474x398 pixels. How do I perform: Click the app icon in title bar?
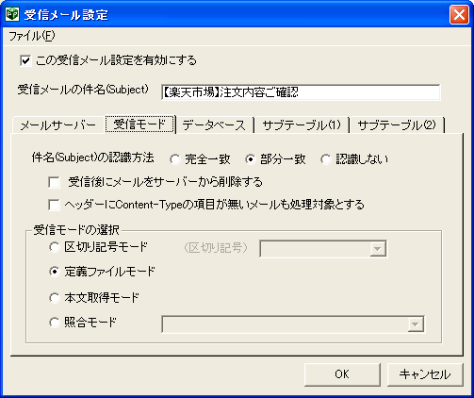12,14
